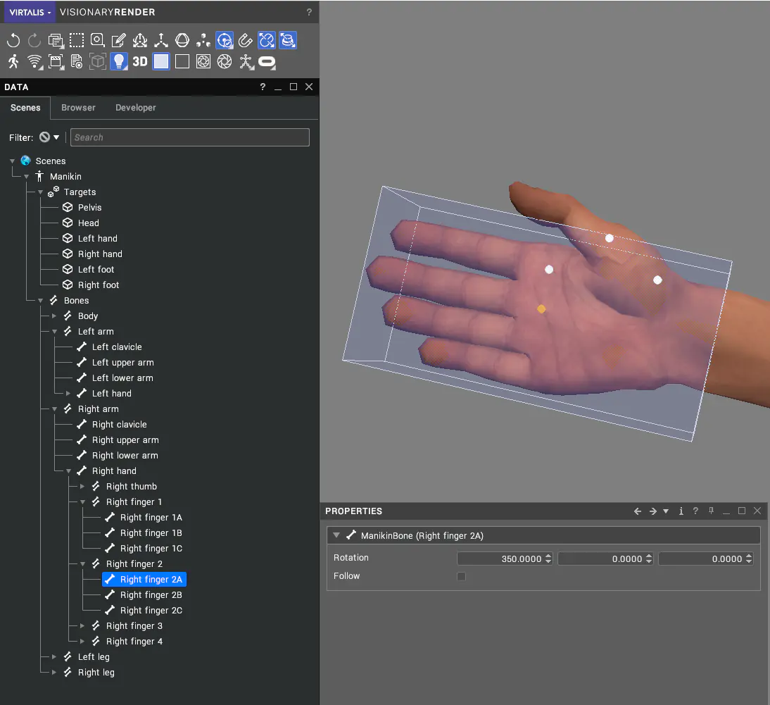Switch to the Browser tab
Viewport: 770px width, 705px height.
78,108
